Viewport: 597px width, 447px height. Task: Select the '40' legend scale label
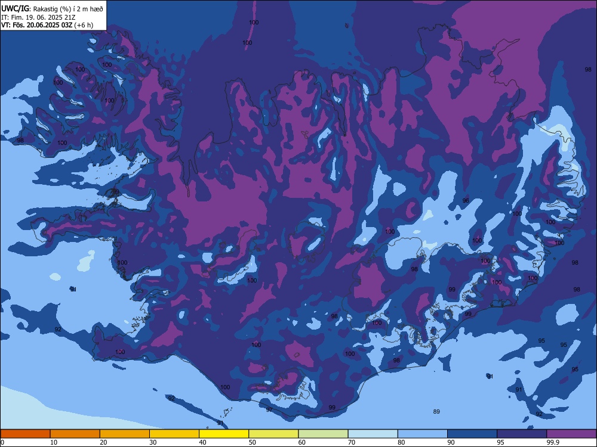[203, 442]
